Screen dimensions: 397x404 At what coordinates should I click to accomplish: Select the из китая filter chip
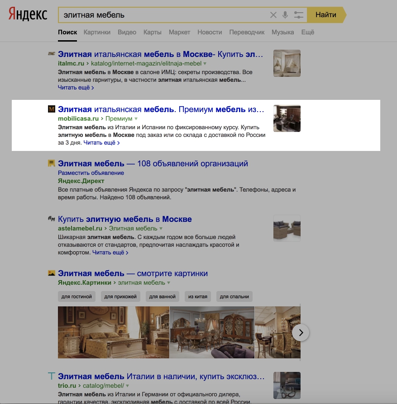pos(198,296)
